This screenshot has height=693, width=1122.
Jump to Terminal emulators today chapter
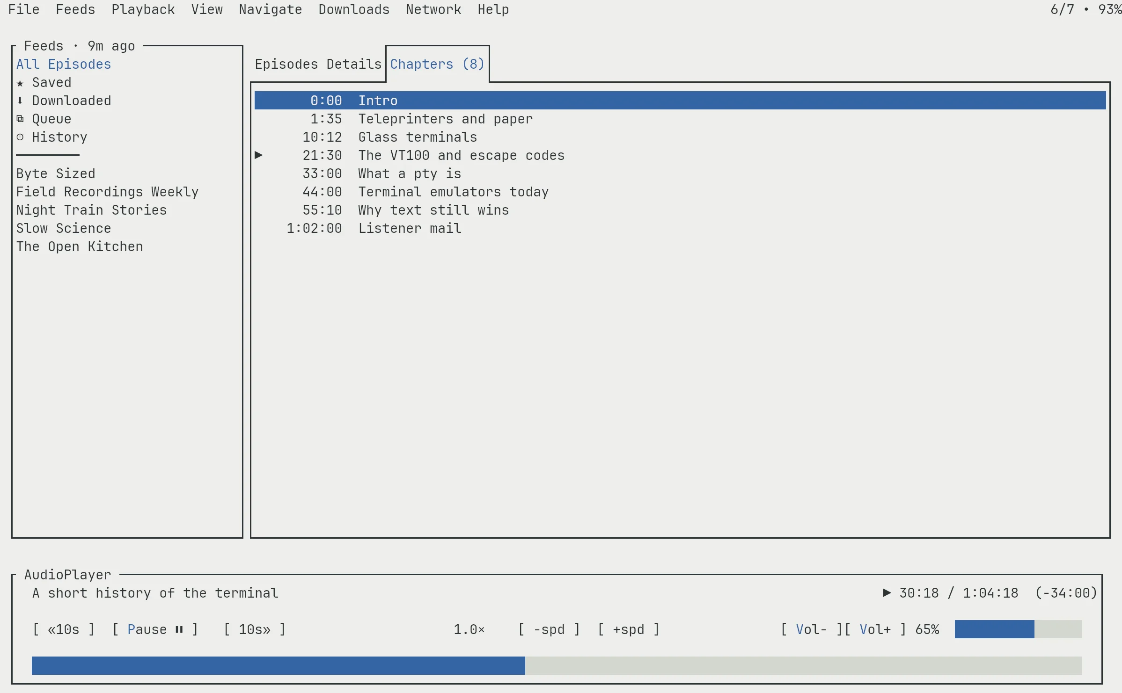680,192
